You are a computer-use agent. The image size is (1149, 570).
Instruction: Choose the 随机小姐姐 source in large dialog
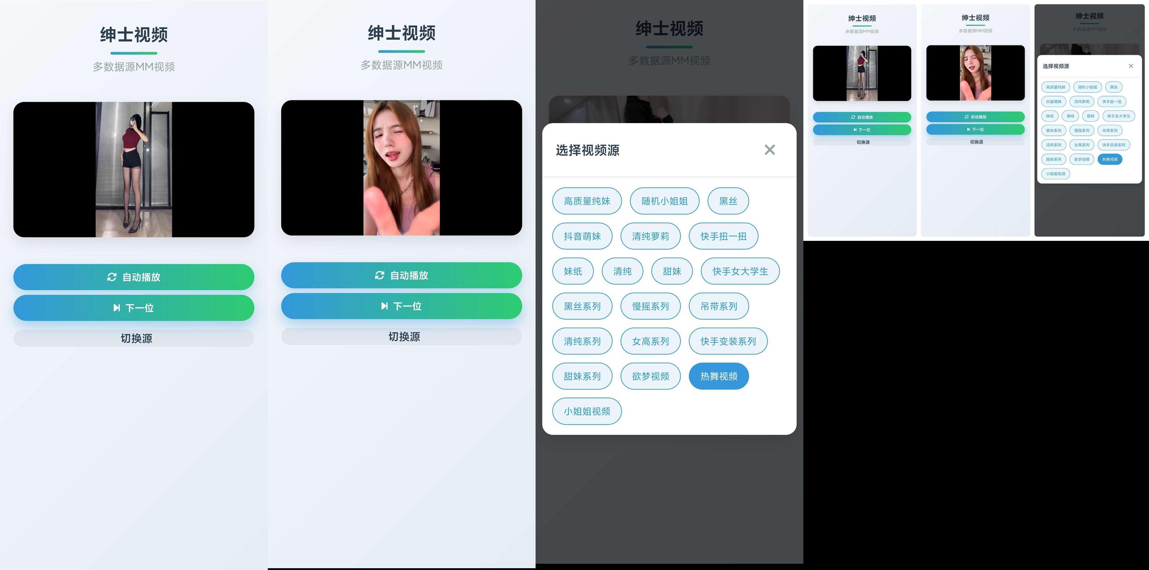coord(664,201)
